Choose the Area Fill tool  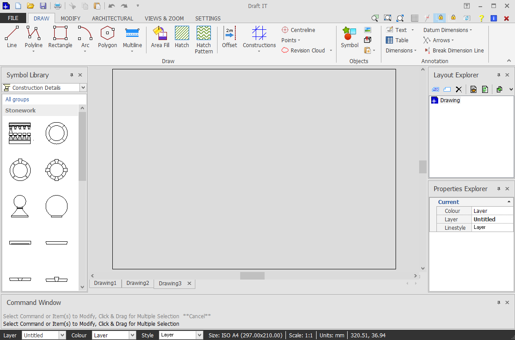[160, 37]
